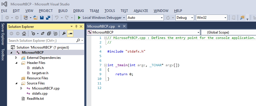Screen dimensions: 256x106
Task: Open the FILE menu
Action: [x=4, y=11]
